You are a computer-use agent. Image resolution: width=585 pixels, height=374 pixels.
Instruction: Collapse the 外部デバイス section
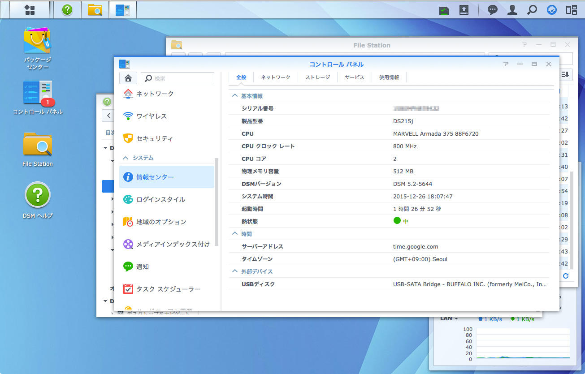pos(234,271)
